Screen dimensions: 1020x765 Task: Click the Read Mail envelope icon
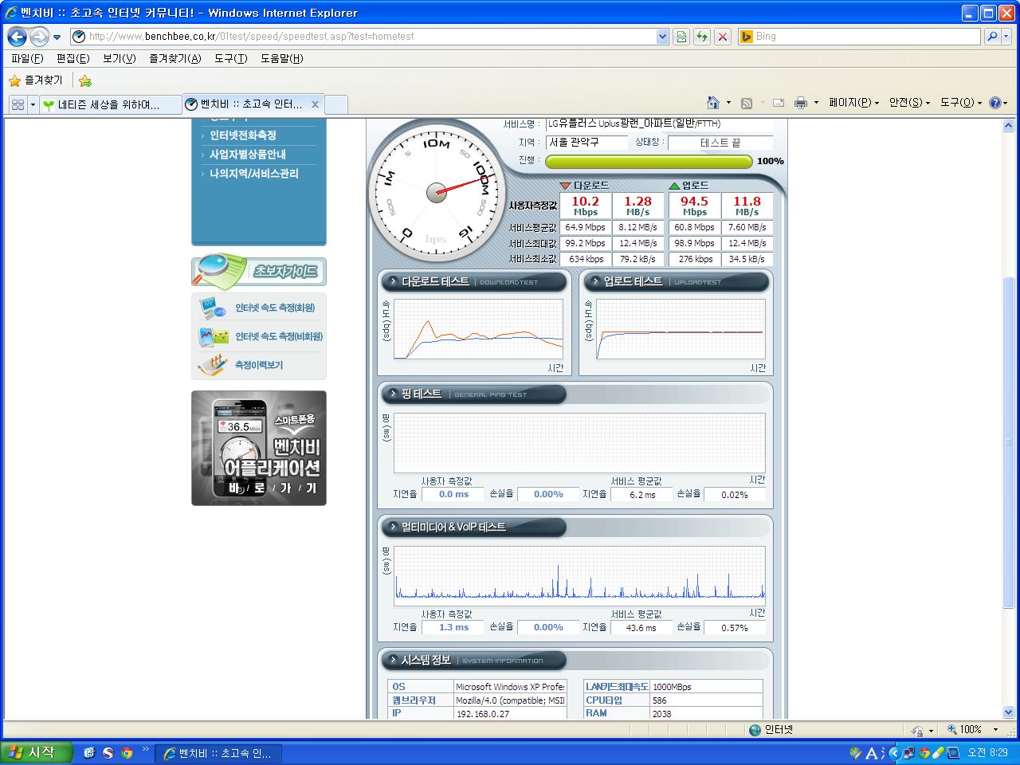pos(779,103)
